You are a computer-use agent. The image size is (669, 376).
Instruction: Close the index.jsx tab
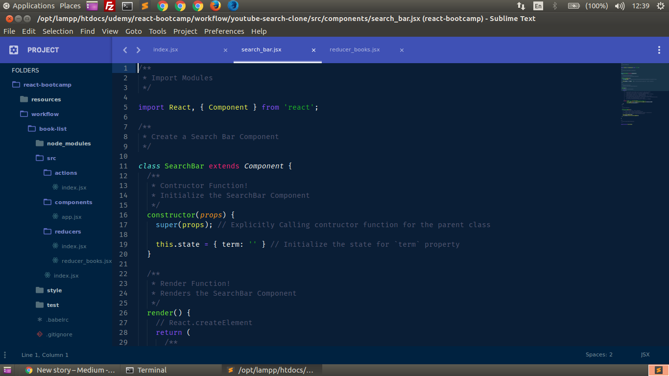click(x=225, y=49)
